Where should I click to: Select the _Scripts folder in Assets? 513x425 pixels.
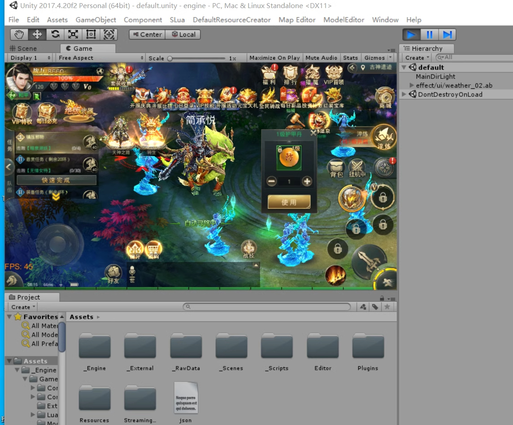(277, 351)
